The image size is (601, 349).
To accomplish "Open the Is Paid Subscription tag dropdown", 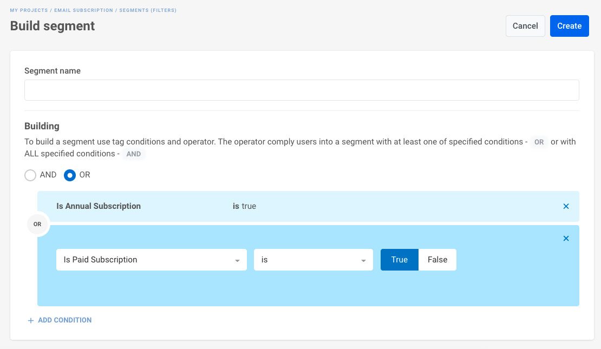I will pyautogui.click(x=151, y=260).
